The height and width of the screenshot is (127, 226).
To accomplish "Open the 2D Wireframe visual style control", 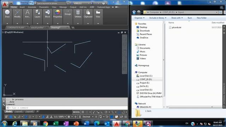I will [17, 32].
